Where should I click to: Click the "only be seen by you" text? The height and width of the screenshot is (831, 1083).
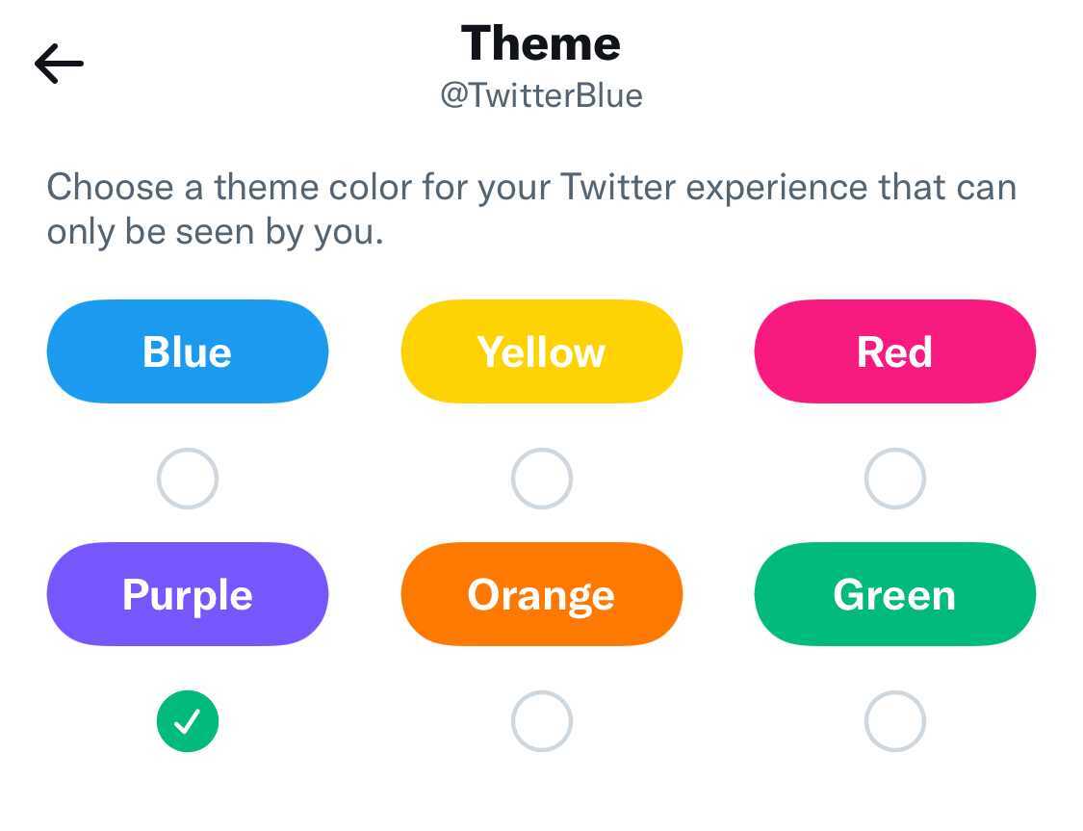[x=215, y=232]
